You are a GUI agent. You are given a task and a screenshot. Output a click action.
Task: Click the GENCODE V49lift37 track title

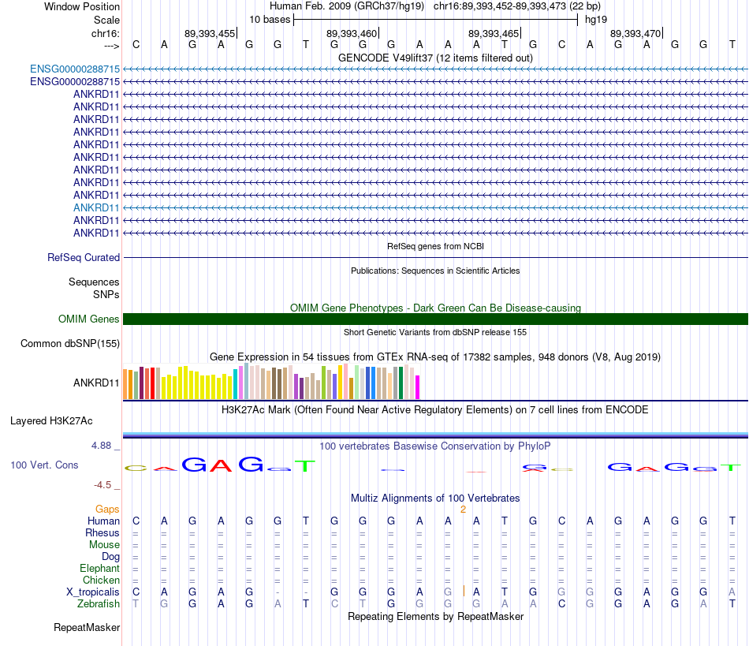coord(435,58)
